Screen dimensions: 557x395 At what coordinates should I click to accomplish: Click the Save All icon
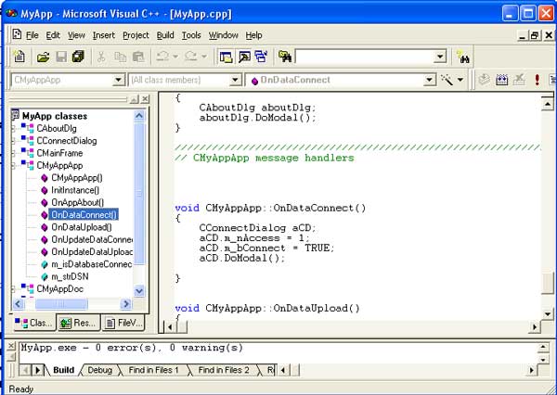[78, 57]
